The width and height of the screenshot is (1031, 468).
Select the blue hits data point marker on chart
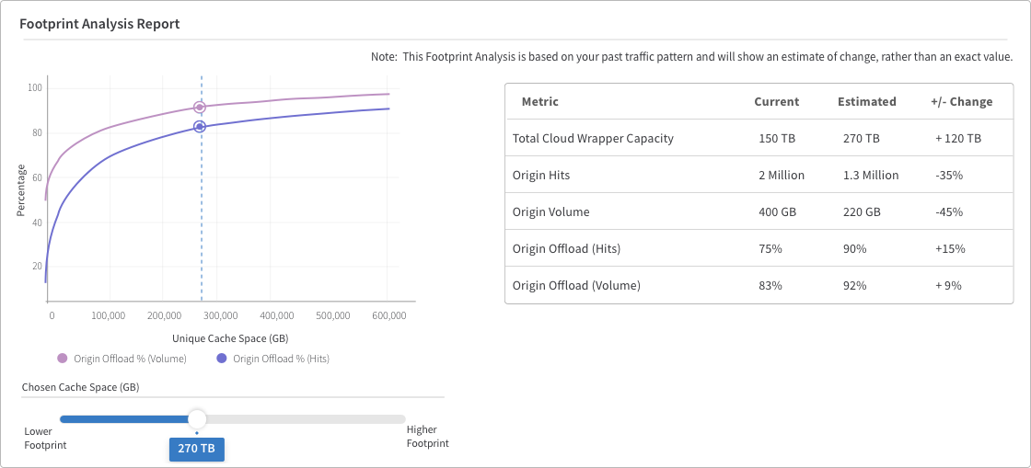200,126
